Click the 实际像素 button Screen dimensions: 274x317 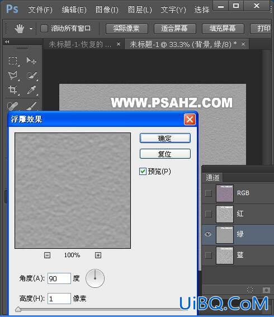pyautogui.click(x=127, y=29)
